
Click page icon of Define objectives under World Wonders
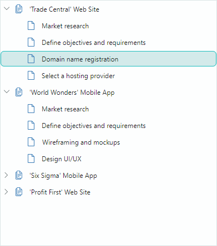[x=31, y=125]
